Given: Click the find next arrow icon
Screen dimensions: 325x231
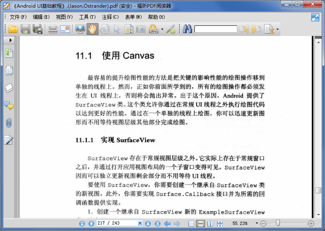Looking at the screenshot, I should 256,29.
